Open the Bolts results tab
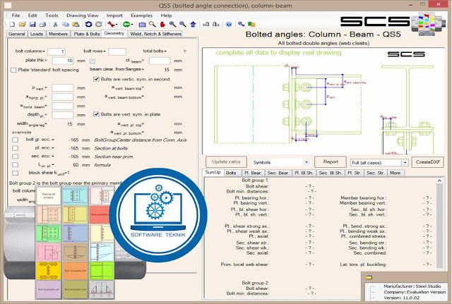The image size is (452, 304). [x=231, y=173]
